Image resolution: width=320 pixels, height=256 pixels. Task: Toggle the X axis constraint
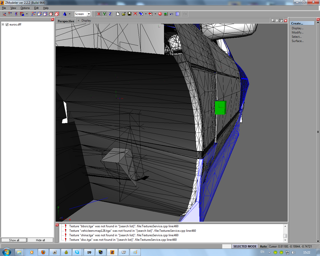pos(99,14)
